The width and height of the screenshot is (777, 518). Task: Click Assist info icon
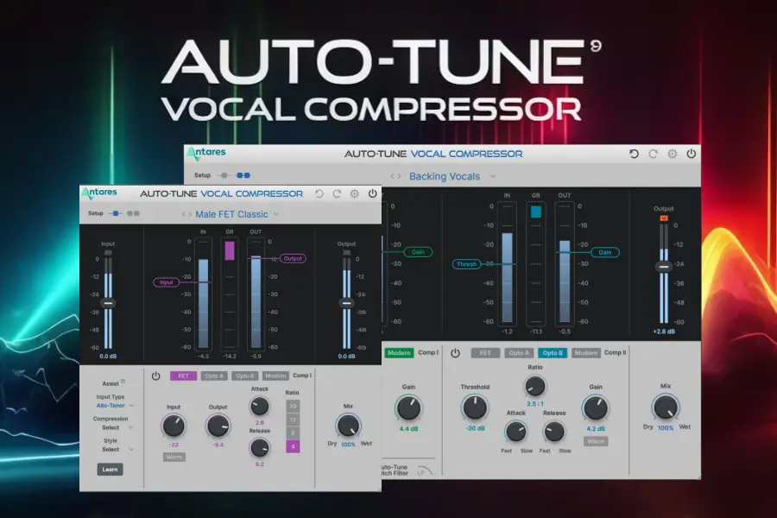pyautogui.click(x=123, y=382)
